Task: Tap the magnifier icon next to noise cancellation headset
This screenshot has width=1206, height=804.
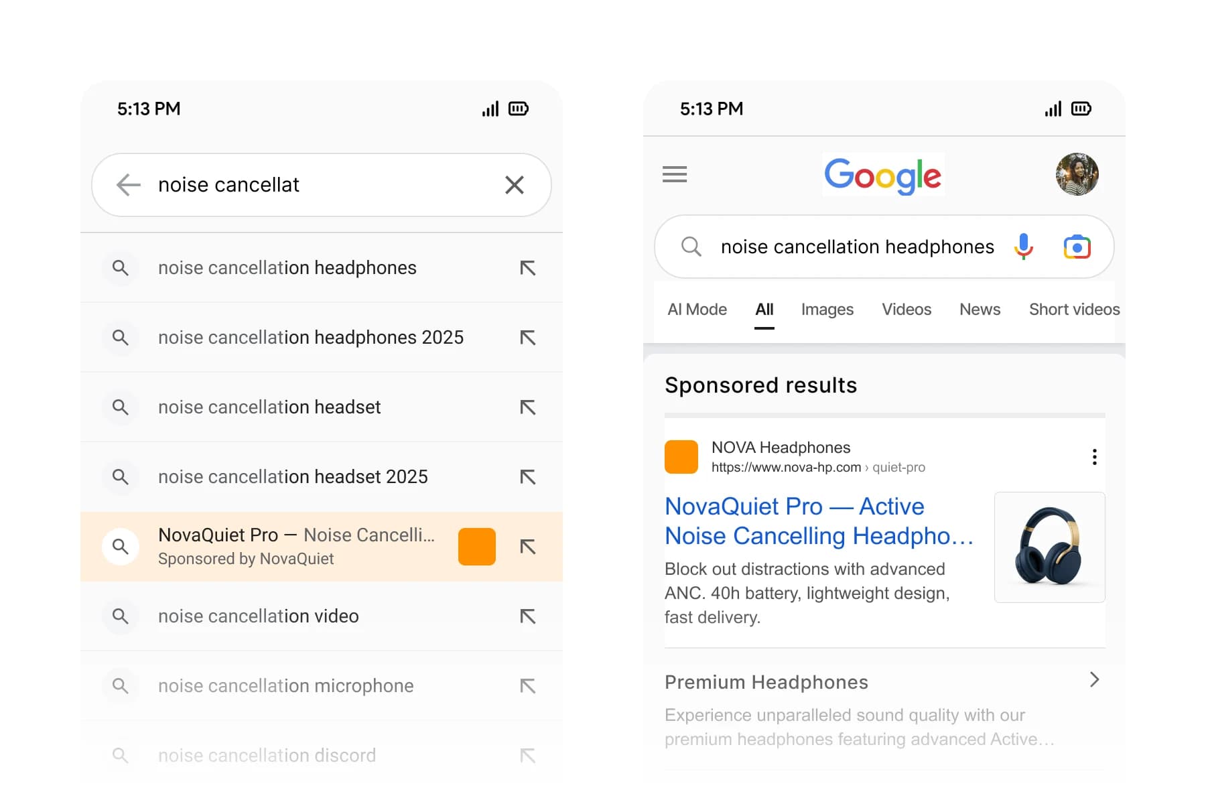Action: (121, 407)
